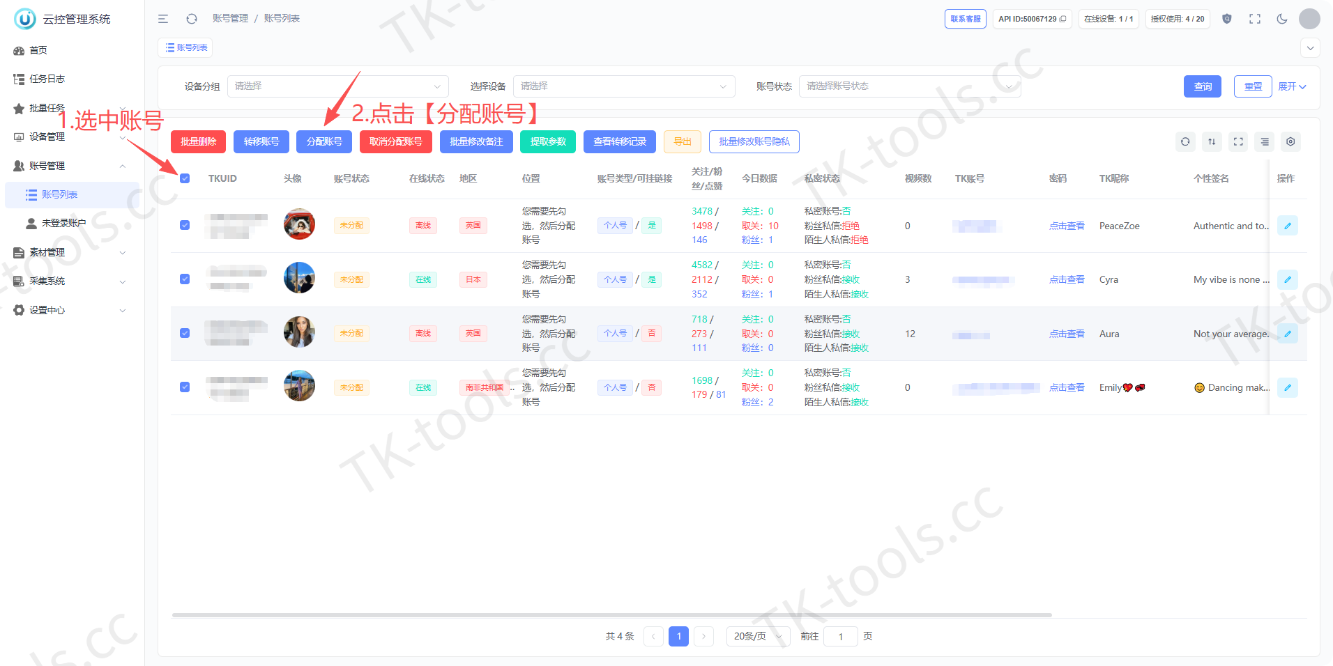The image size is (1333, 666).
Task: Open the 选择设备 dropdown
Action: click(624, 86)
